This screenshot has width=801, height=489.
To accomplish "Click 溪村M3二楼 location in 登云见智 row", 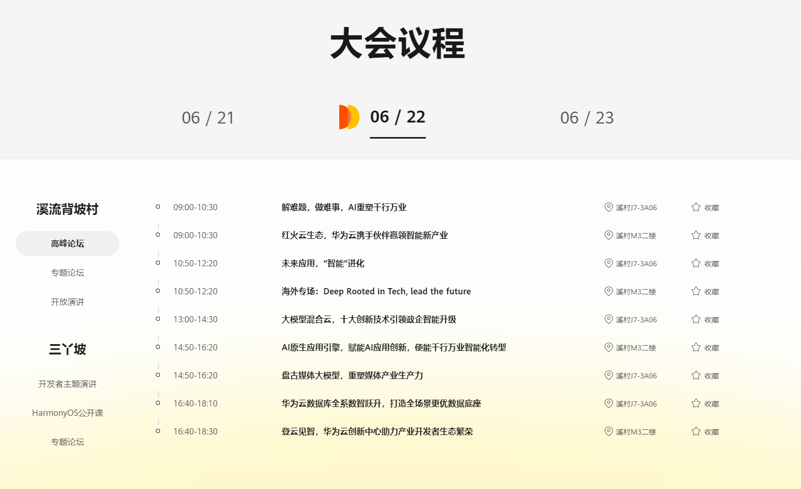I will click(x=636, y=432).
